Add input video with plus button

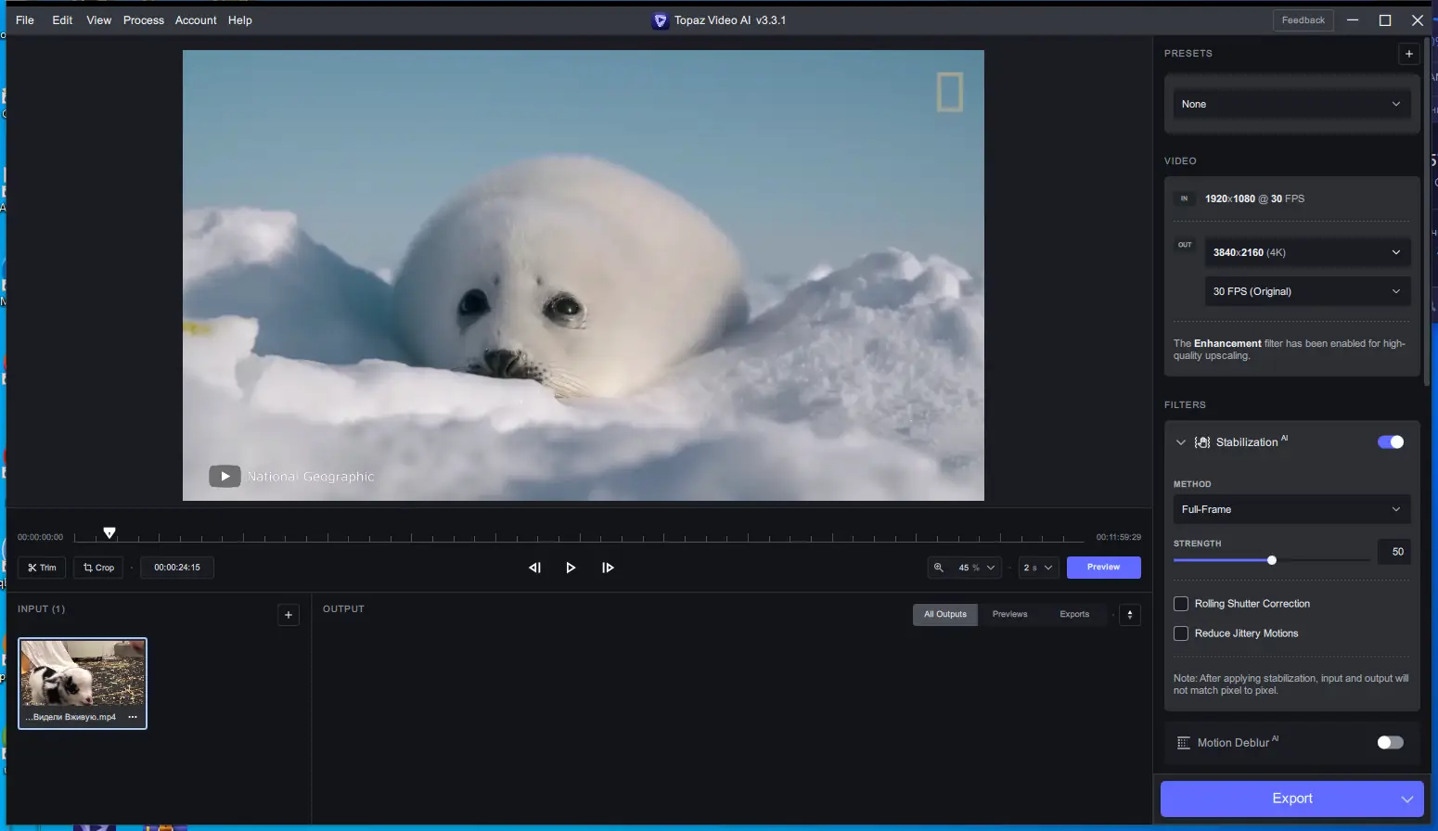tap(289, 615)
